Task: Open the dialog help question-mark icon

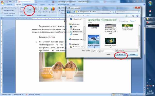Action: click(x=137, y=16)
